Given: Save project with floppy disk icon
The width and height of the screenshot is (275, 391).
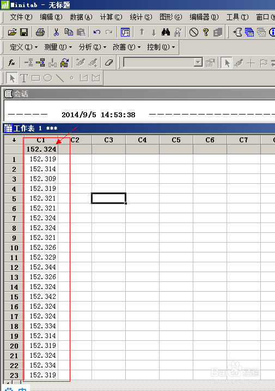Looking at the screenshot, I should pyautogui.click(x=24, y=32).
